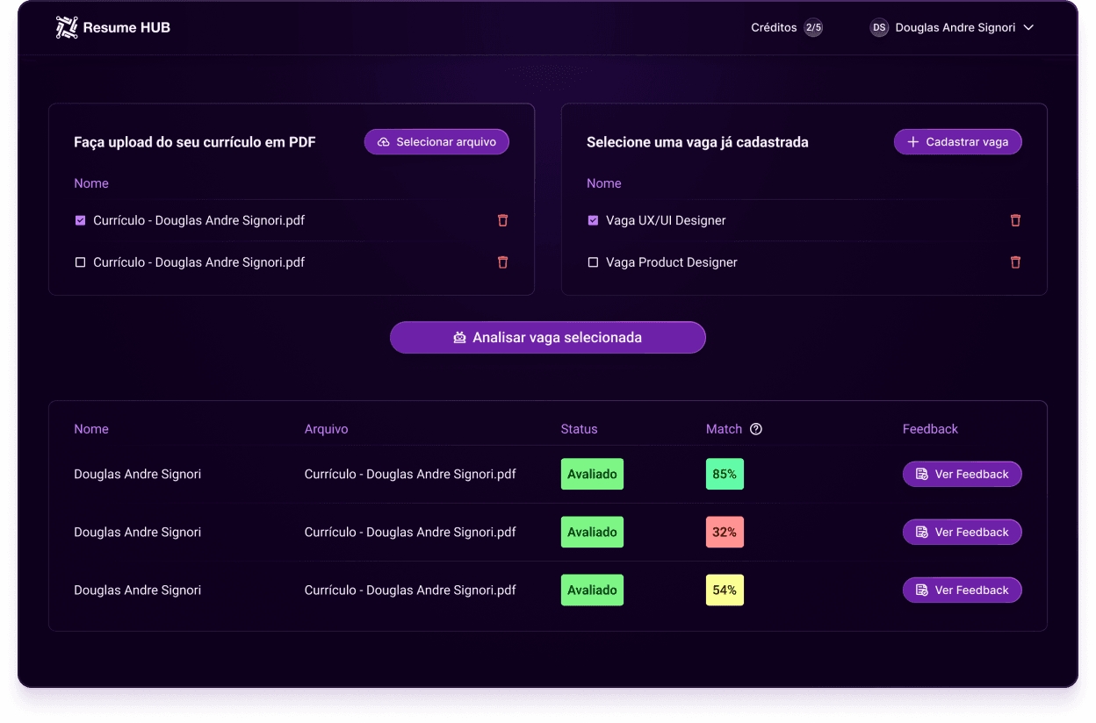Open Ver Feedback for the 85% match
Screen dimensions: 1096x723
pyautogui.click(x=962, y=474)
